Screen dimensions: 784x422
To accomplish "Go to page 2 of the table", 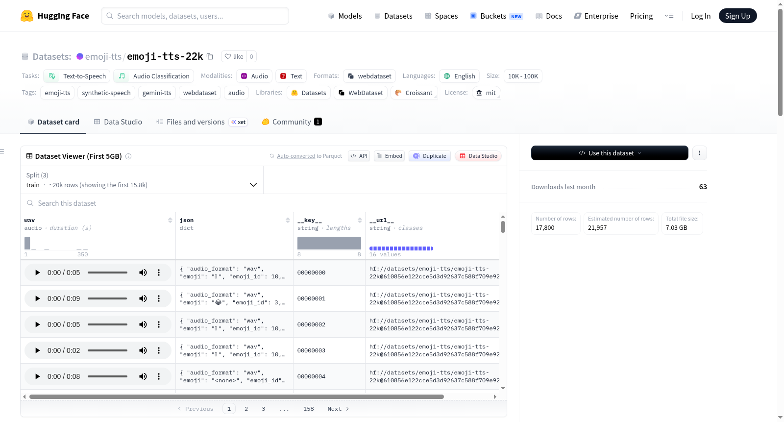I will click(x=246, y=409).
